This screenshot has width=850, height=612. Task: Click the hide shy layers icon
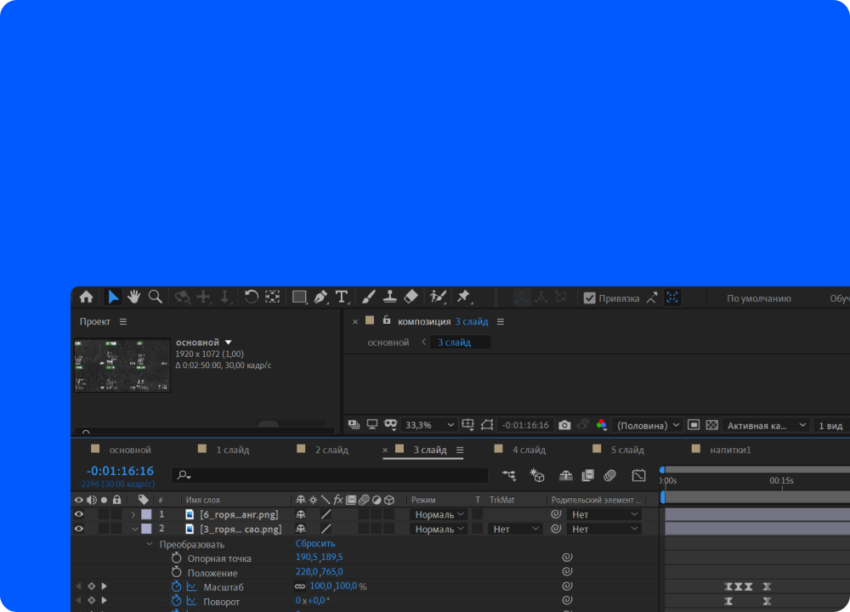pyautogui.click(x=565, y=475)
